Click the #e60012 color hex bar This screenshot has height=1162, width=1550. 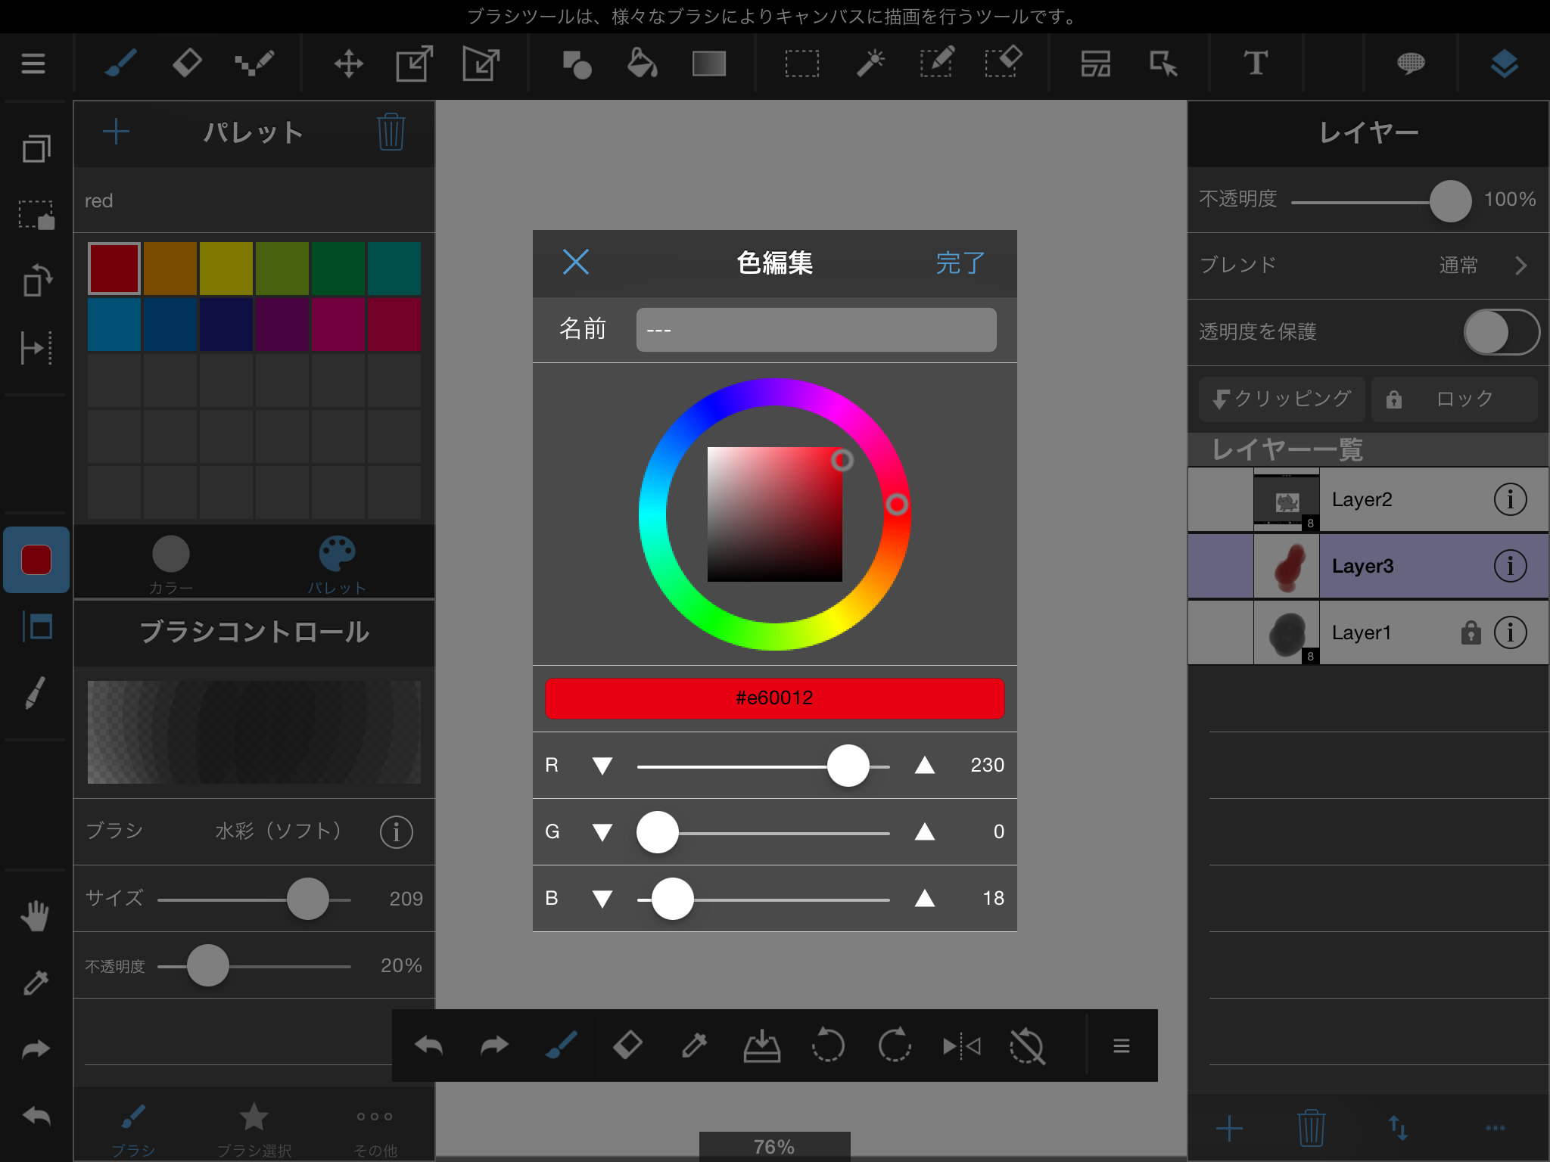(774, 698)
